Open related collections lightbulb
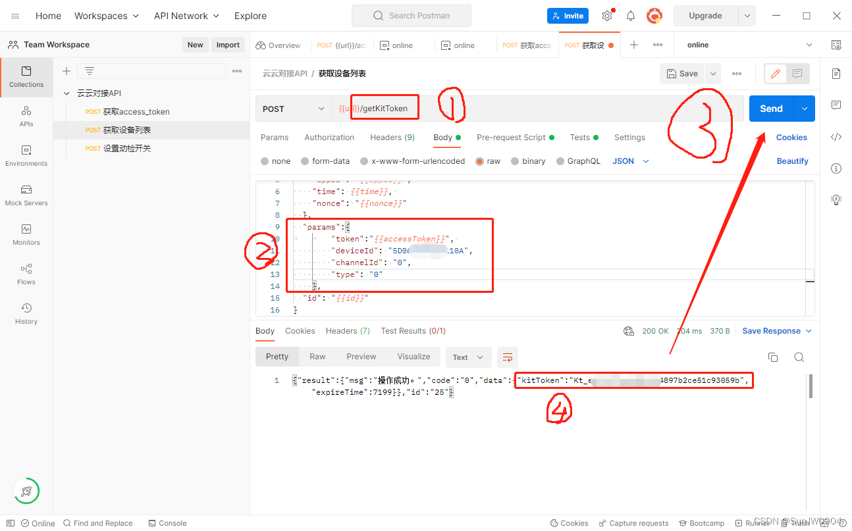Image resolution: width=852 pixels, height=531 pixels. click(836, 199)
